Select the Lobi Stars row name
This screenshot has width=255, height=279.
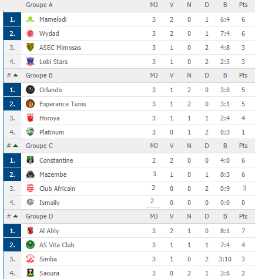(x=53, y=62)
